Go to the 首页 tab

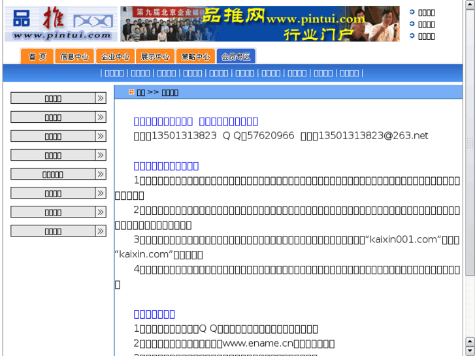(37, 56)
